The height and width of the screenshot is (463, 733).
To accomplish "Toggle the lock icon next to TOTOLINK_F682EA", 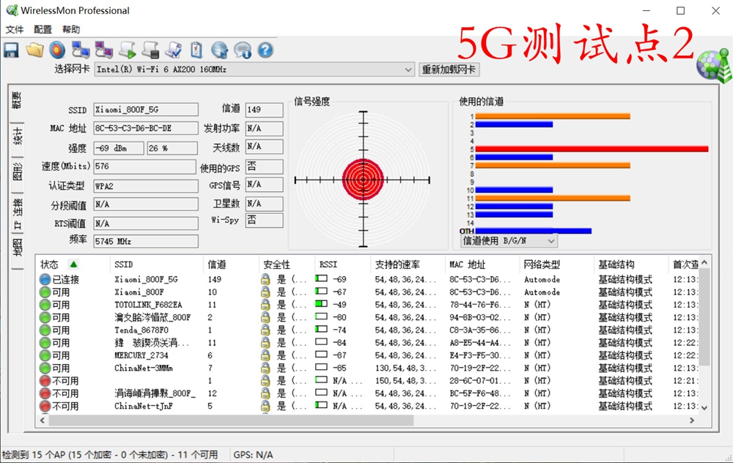I will (x=265, y=304).
